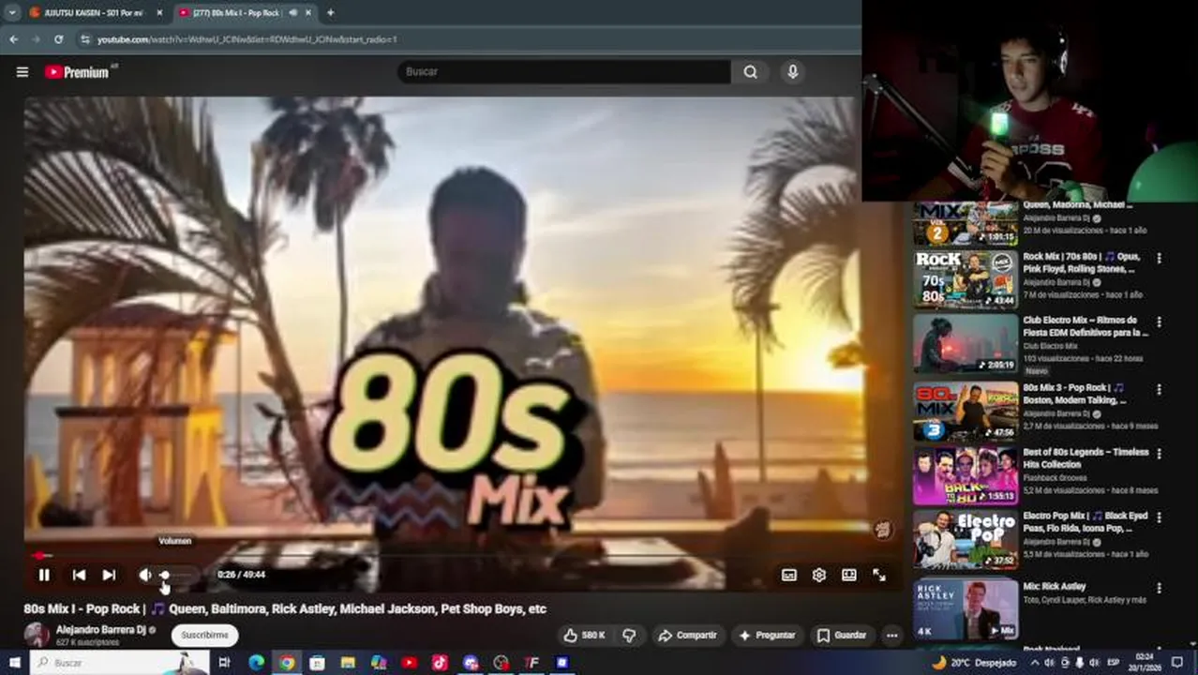1198x675 pixels.
Task: Like the video showing 580 K
Action: (584, 636)
